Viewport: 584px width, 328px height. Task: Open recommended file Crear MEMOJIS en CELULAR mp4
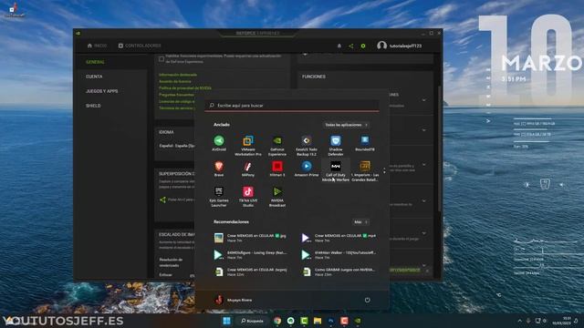click(339, 238)
